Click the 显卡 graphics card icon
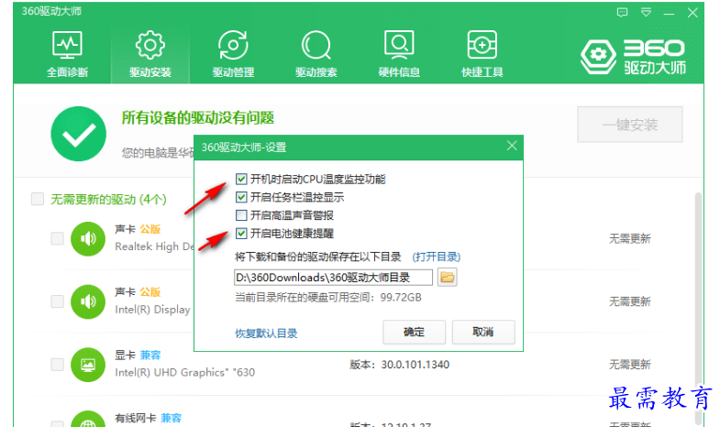Screen dimensions: 720x427 pos(88,365)
